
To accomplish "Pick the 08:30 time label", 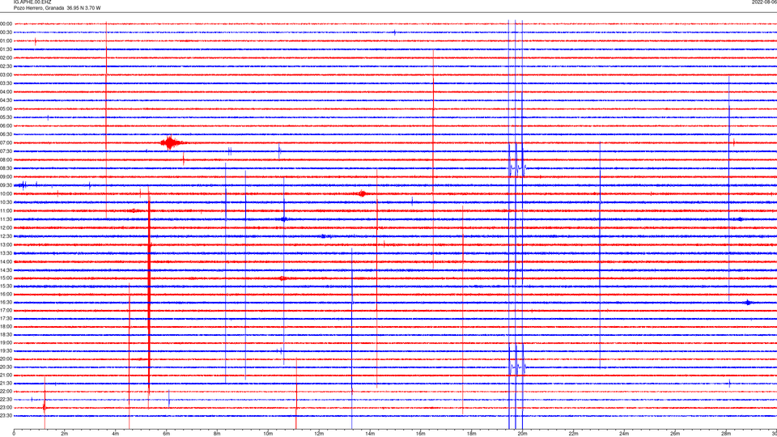I will (6, 168).
